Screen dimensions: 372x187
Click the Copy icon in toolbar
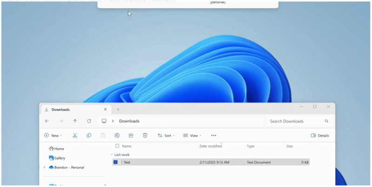coord(89,135)
